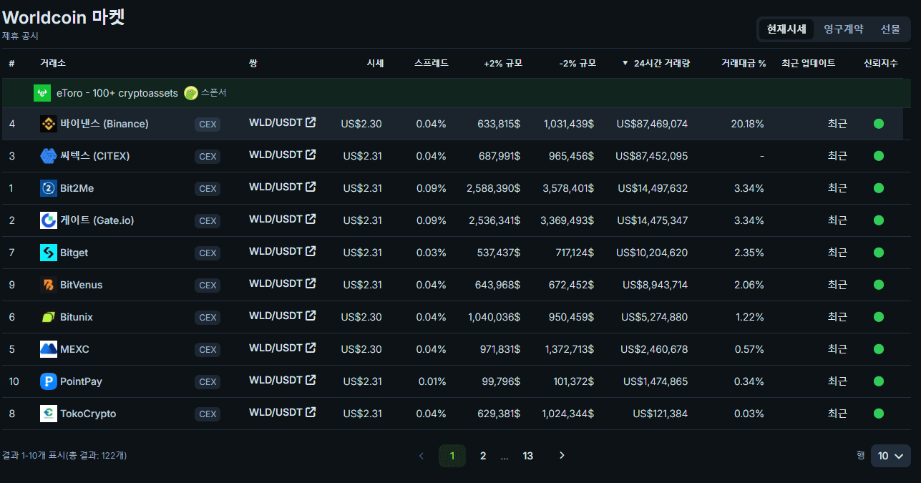Click the TokoCrypto exchange logo icon
The height and width of the screenshot is (483, 921).
(49, 414)
